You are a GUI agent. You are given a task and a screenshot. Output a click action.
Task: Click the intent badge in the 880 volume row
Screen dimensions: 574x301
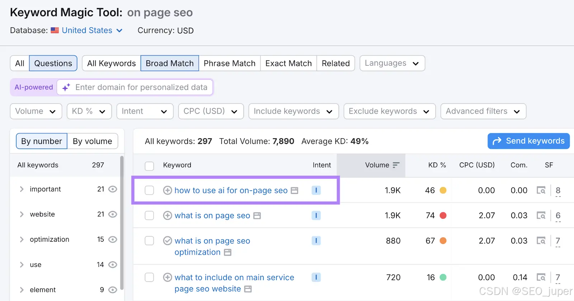tap(316, 241)
